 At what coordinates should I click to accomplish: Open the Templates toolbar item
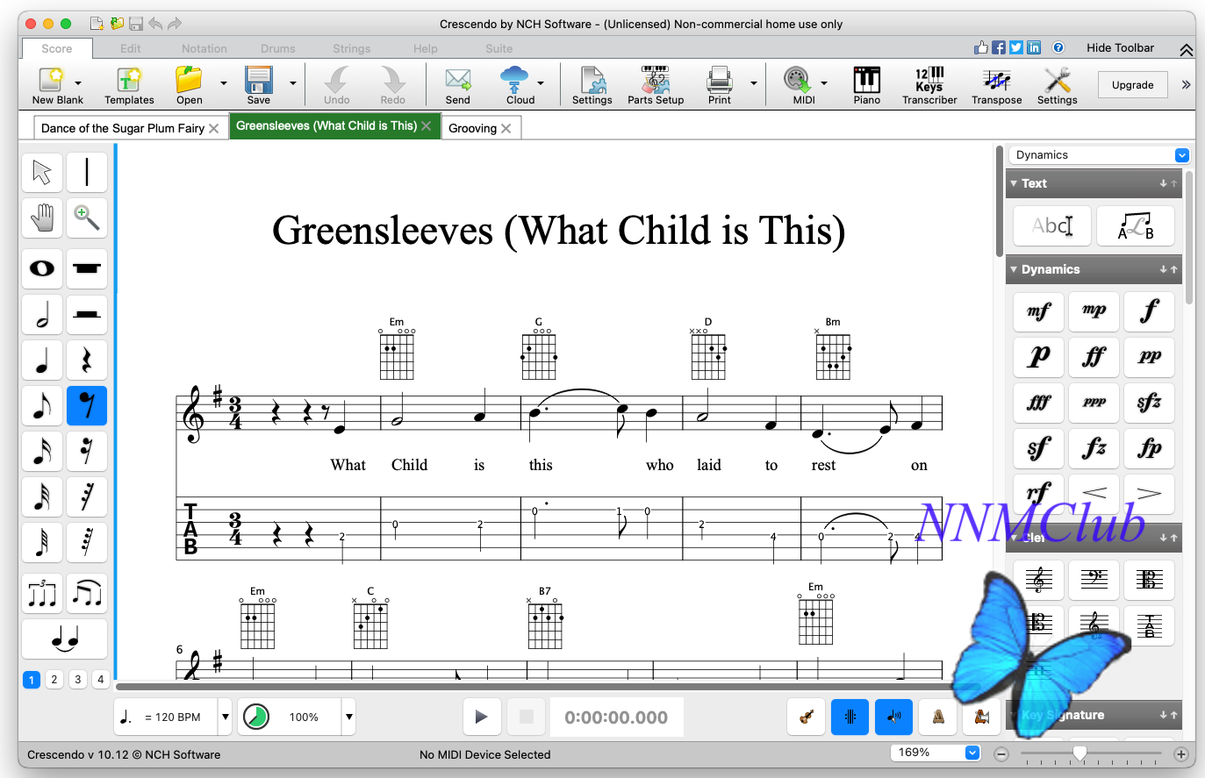pos(129,85)
